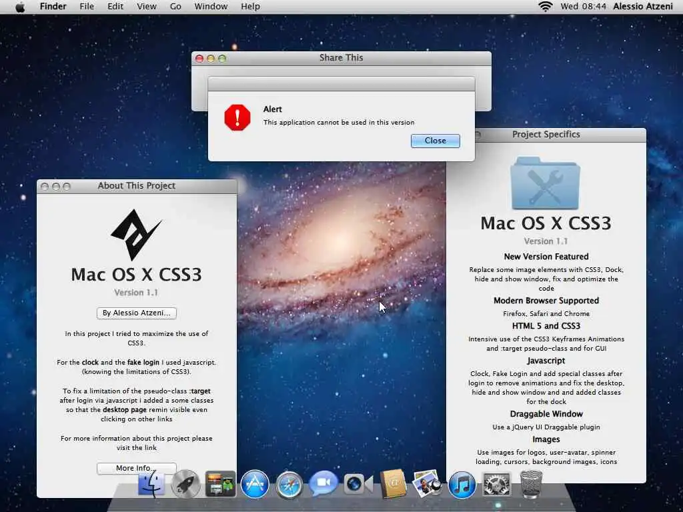Check the Wi-Fi status icon

click(546, 7)
